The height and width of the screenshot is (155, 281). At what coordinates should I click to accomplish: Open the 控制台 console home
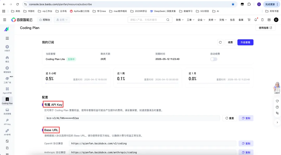pyautogui.click(x=45, y=20)
